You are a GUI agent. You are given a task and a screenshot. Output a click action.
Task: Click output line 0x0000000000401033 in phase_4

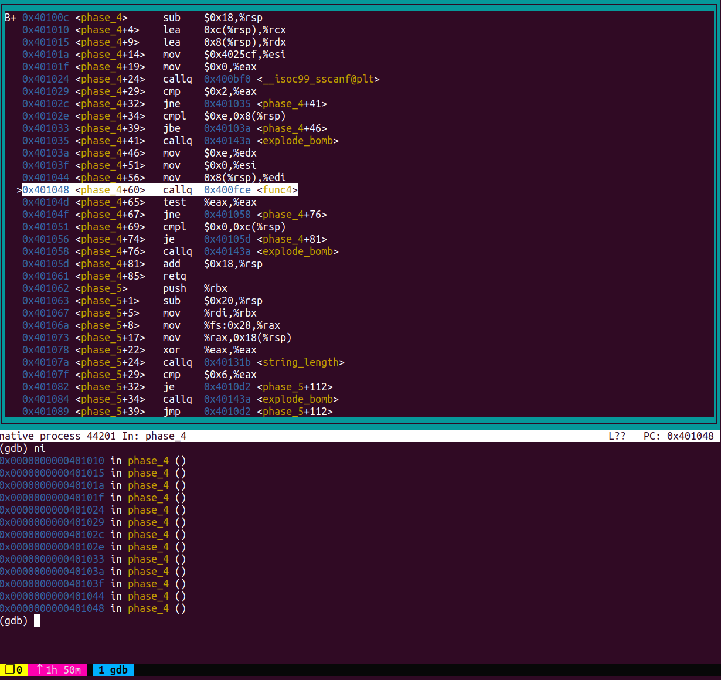coord(93,559)
